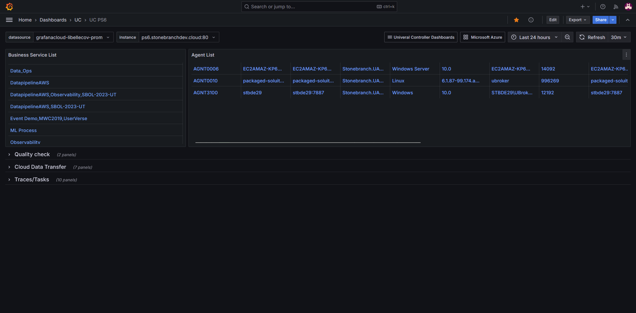Image resolution: width=636 pixels, height=313 pixels.
Task: Open the dashboard info icon
Action: pos(531,20)
